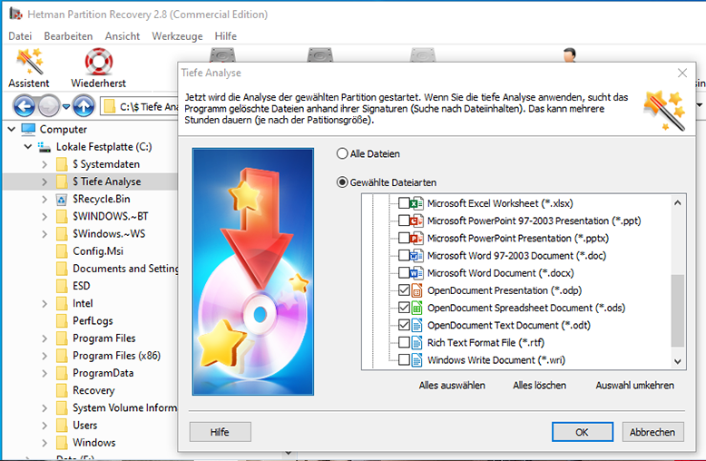This screenshot has width=706, height=461.
Task: Click the OpenDocument Text (*.odt) icon
Action: (x=417, y=326)
